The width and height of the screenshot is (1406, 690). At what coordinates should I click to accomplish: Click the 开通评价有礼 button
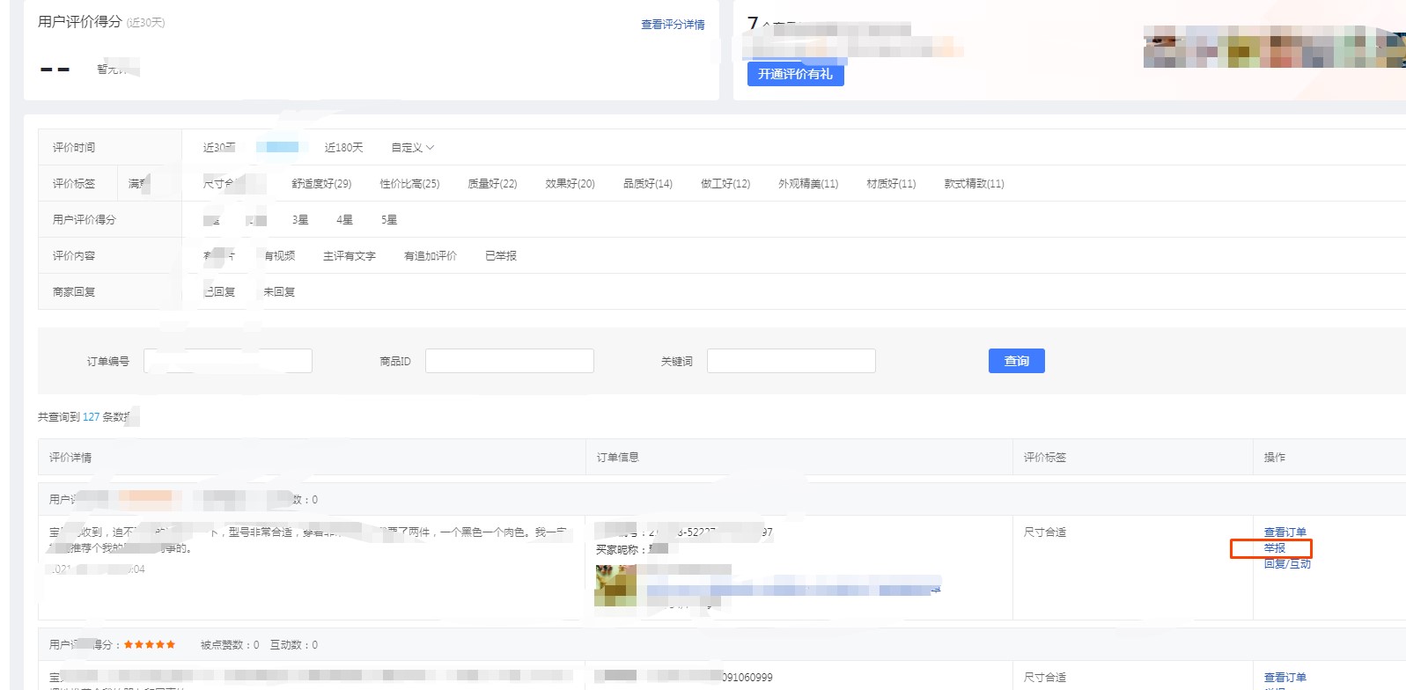point(795,74)
